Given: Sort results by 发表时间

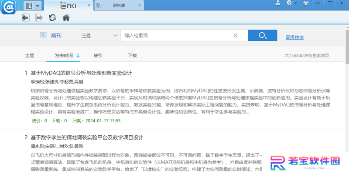Looking at the screenshot, I should [x=64, y=56].
